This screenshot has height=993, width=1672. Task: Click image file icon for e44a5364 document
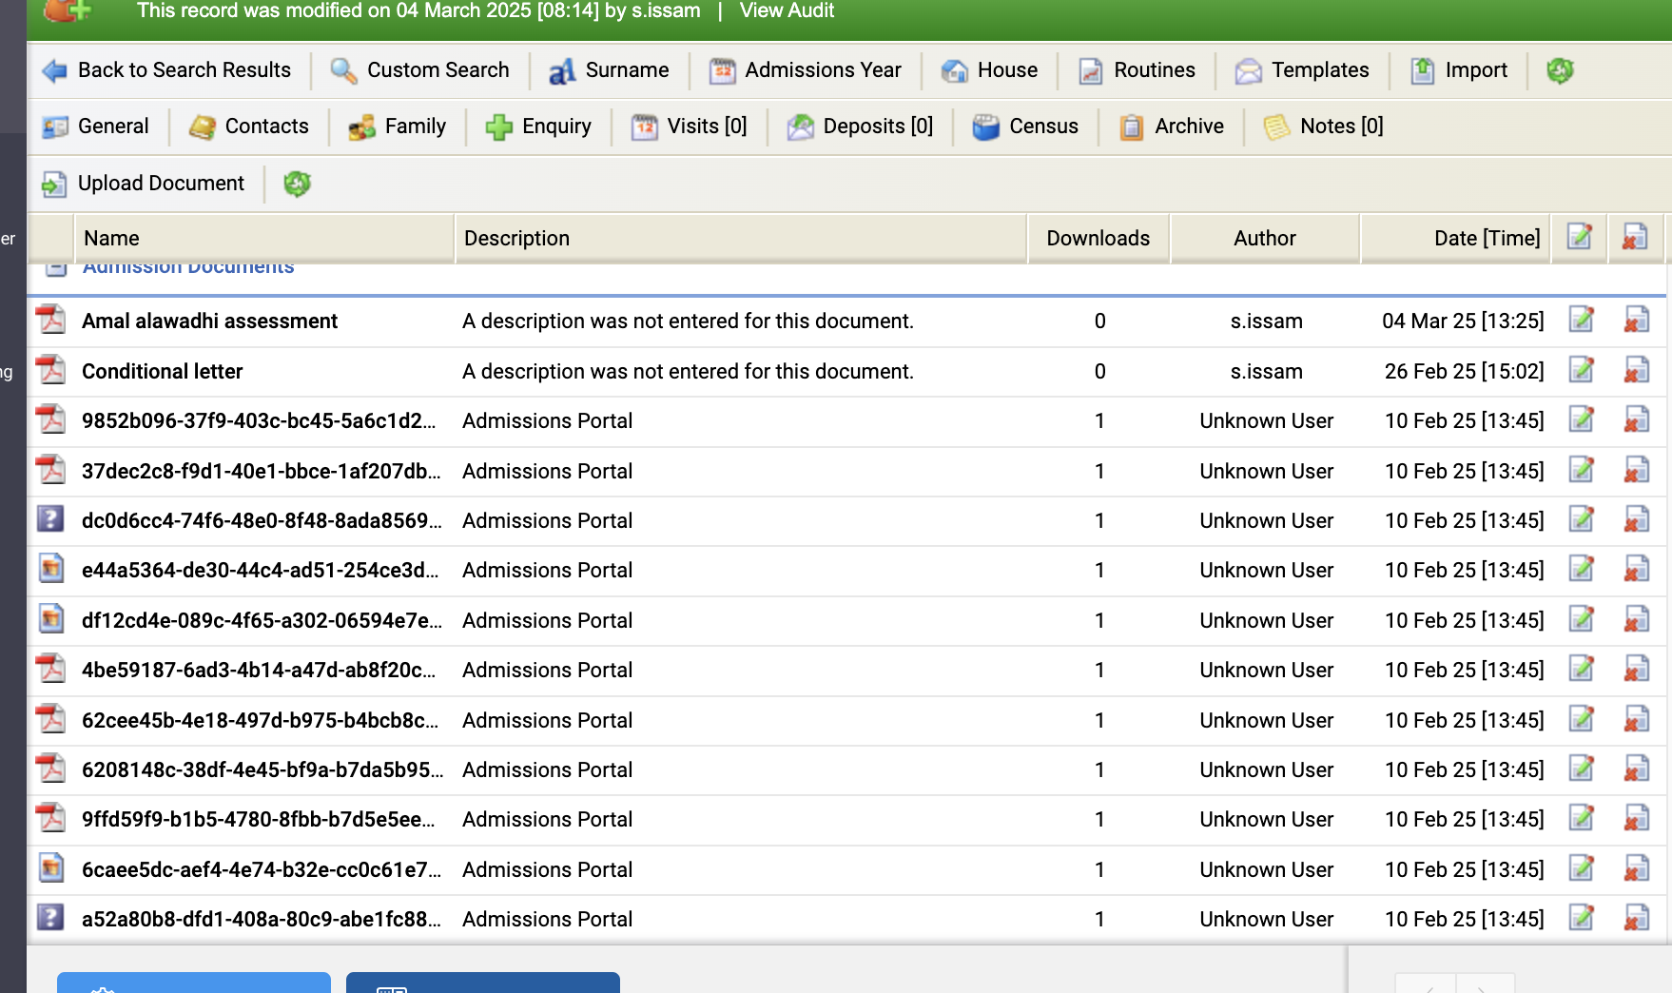click(51, 570)
